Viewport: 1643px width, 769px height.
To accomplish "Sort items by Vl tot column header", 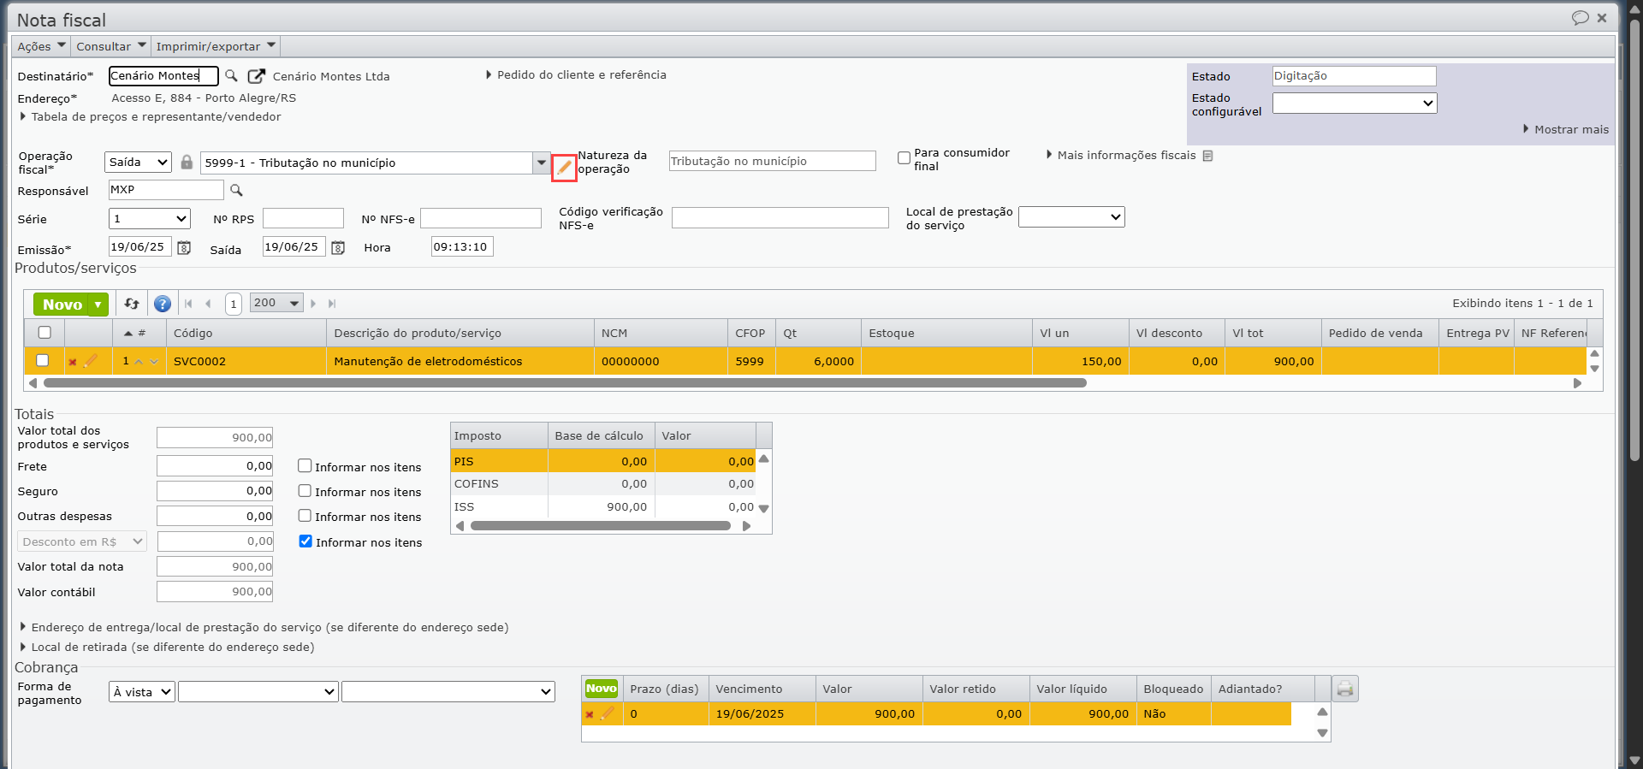I will [1273, 333].
